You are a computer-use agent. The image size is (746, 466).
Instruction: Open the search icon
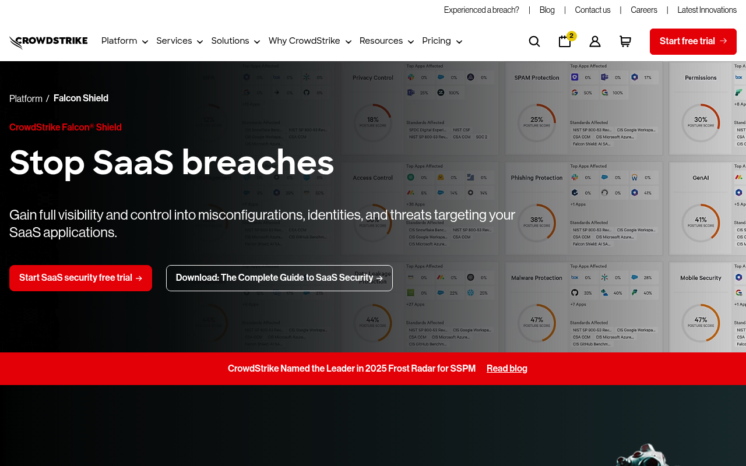(534, 41)
